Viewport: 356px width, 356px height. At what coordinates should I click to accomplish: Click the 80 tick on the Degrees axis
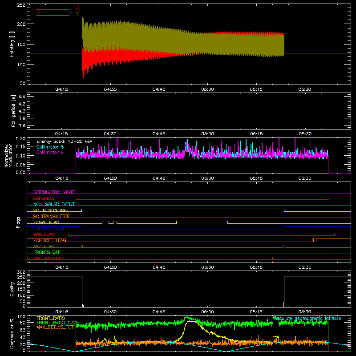[x=23, y=323]
